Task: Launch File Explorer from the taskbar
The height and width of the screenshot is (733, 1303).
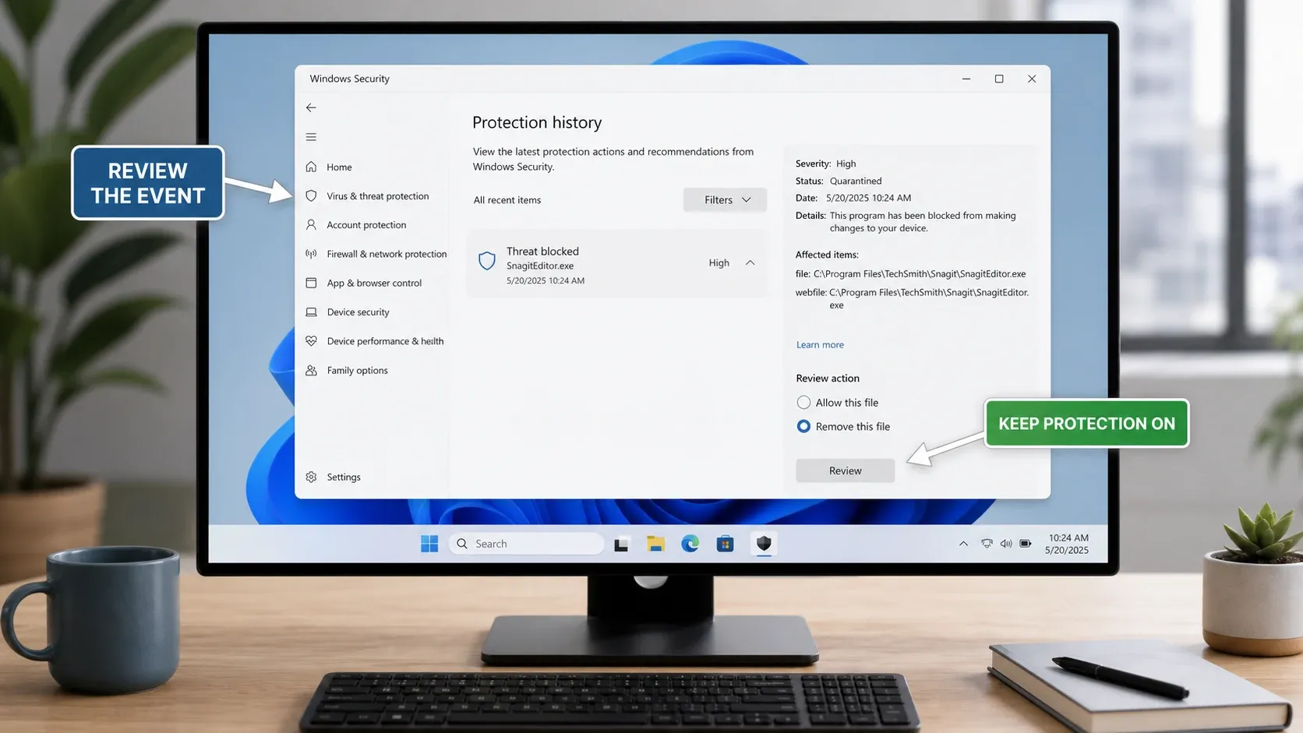Action: 655,544
